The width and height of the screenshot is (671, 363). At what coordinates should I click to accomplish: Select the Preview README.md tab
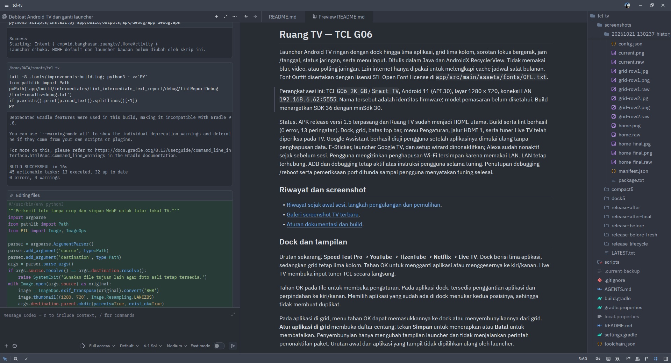[x=338, y=17]
